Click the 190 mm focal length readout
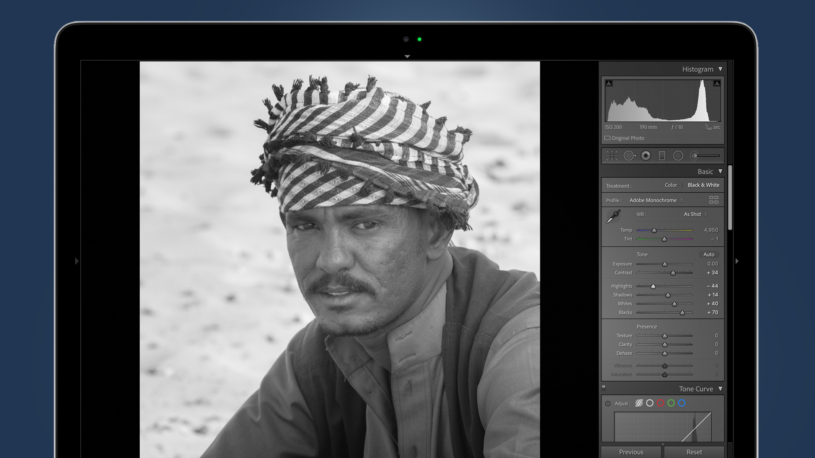Viewport: 815px width, 458px height. coord(648,127)
